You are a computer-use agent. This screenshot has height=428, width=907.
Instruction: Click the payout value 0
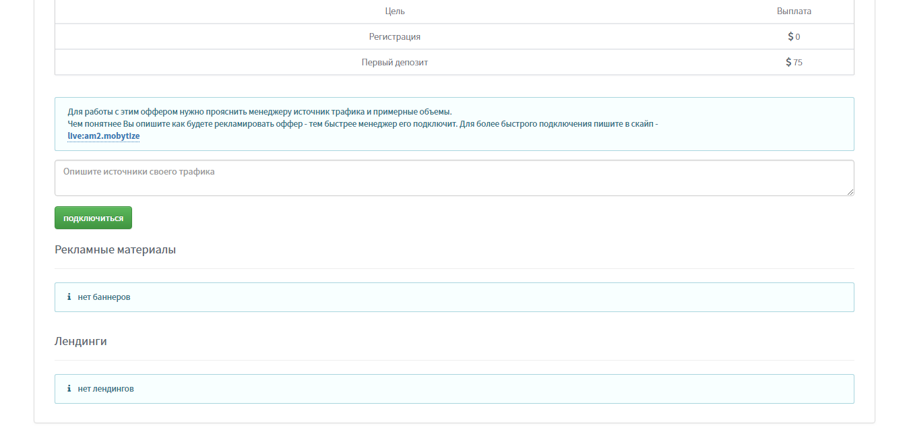pyautogui.click(x=798, y=37)
